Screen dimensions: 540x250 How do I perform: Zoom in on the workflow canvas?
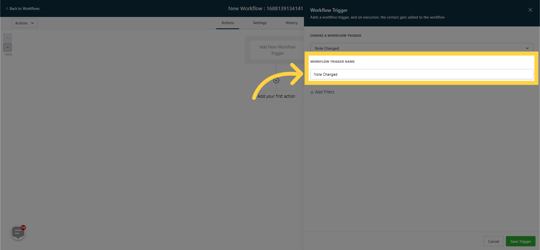pos(7,37)
